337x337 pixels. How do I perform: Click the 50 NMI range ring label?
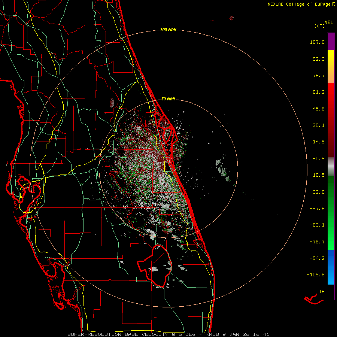point(168,99)
